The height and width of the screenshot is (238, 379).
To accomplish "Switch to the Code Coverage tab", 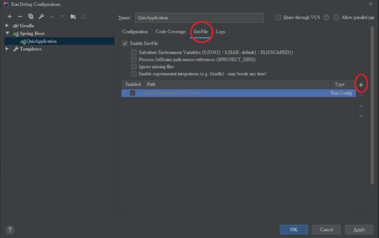I will [x=170, y=32].
